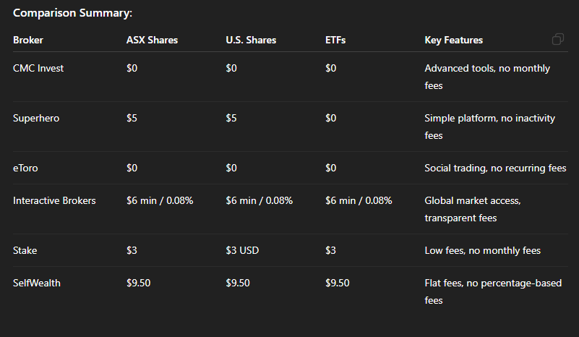The image size is (579, 337).
Task: Select the Key Features column header
Action: pos(453,40)
